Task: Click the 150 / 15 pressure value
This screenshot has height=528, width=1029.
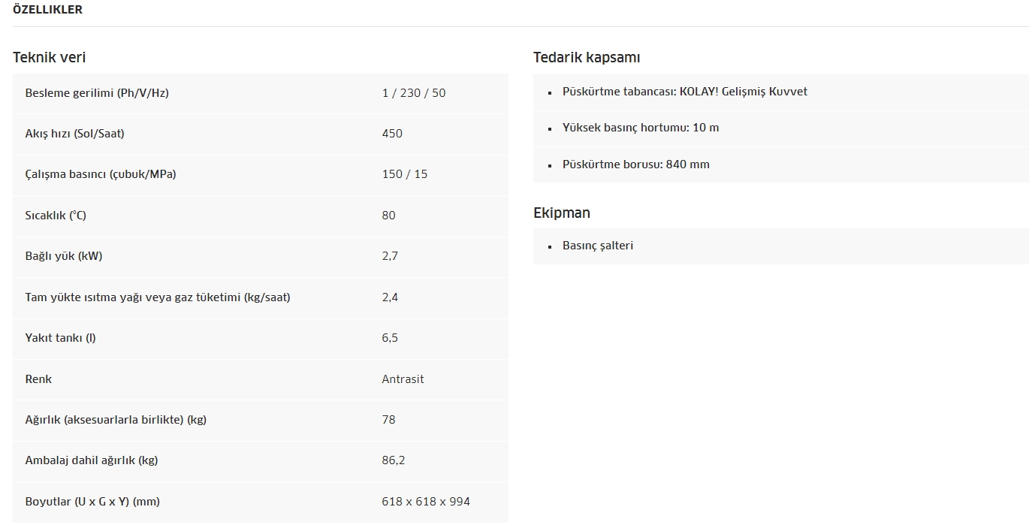Action: click(404, 174)
